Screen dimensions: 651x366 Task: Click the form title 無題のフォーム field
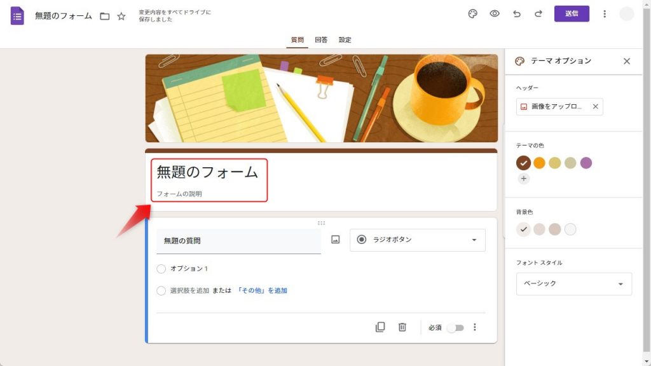(x=207, y=172)
